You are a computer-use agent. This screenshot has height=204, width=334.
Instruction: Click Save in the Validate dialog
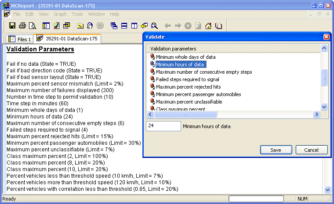click(276, 150)
